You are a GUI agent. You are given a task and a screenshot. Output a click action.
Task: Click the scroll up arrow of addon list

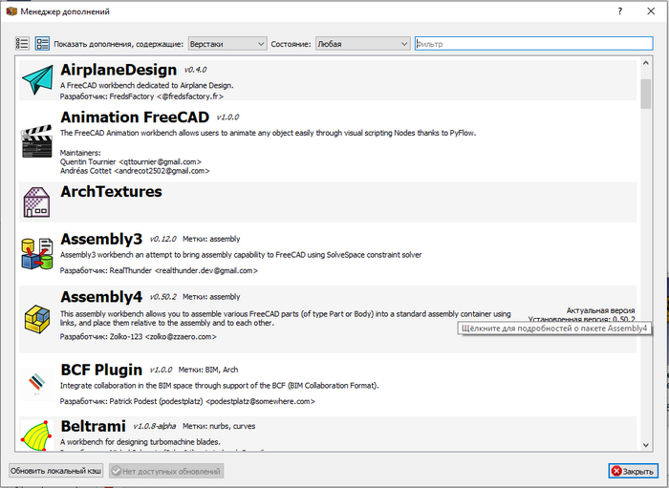click(645, 64)
